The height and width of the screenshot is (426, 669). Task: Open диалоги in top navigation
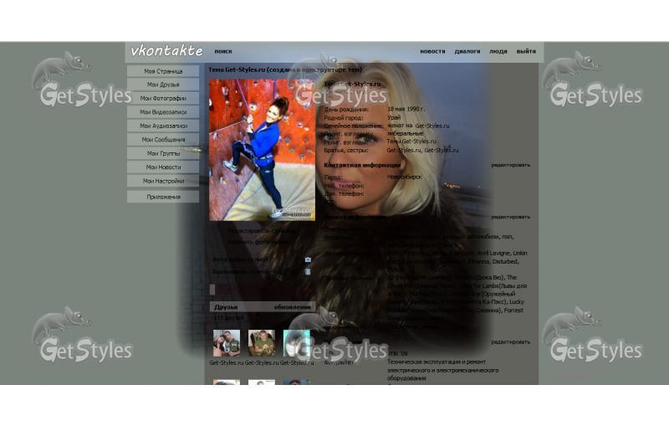[467, 51]
